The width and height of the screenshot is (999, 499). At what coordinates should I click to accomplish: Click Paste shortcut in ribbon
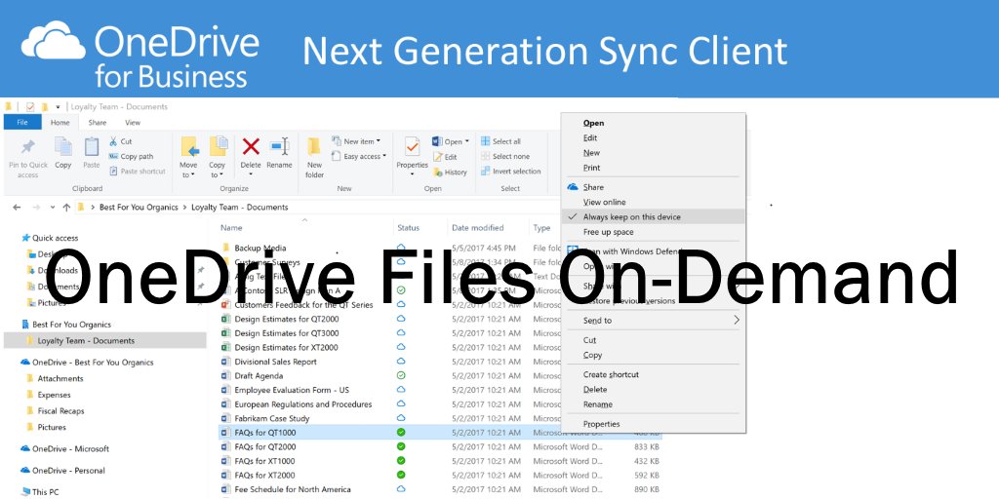point(137,172)
